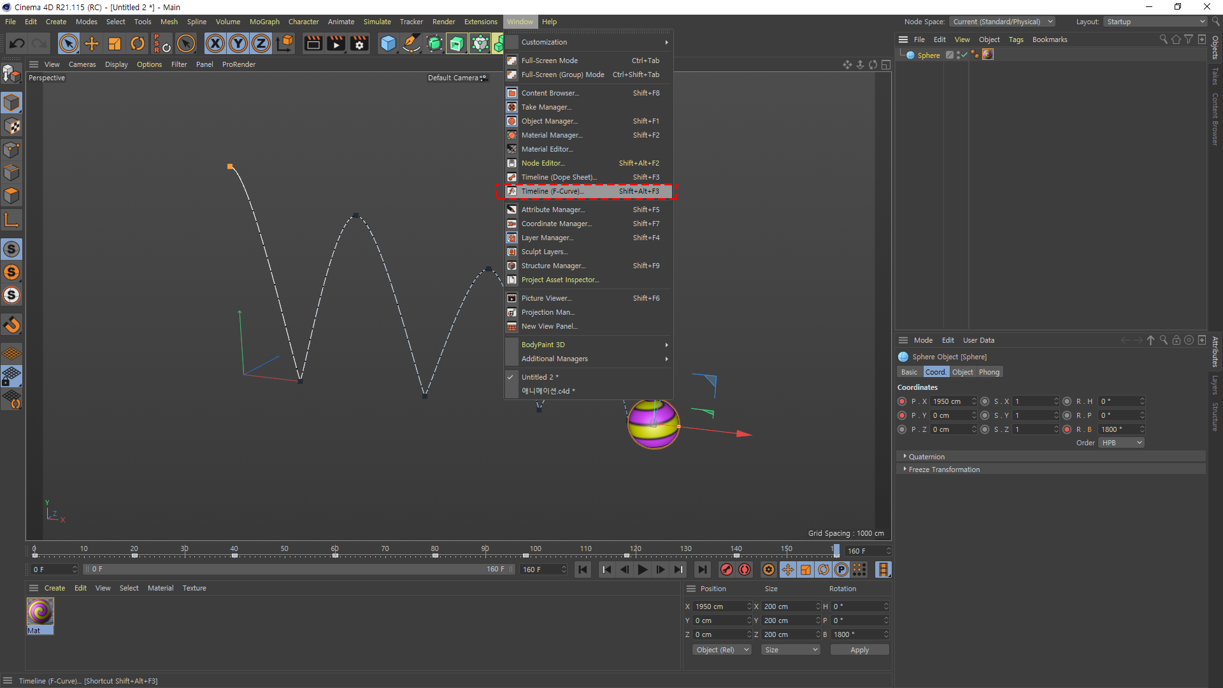This screenshot has height=688, width=1223.
Task: Open Timeline (F-Curve) menu entry
Action: pyautogui.click(x=553, y=191)
